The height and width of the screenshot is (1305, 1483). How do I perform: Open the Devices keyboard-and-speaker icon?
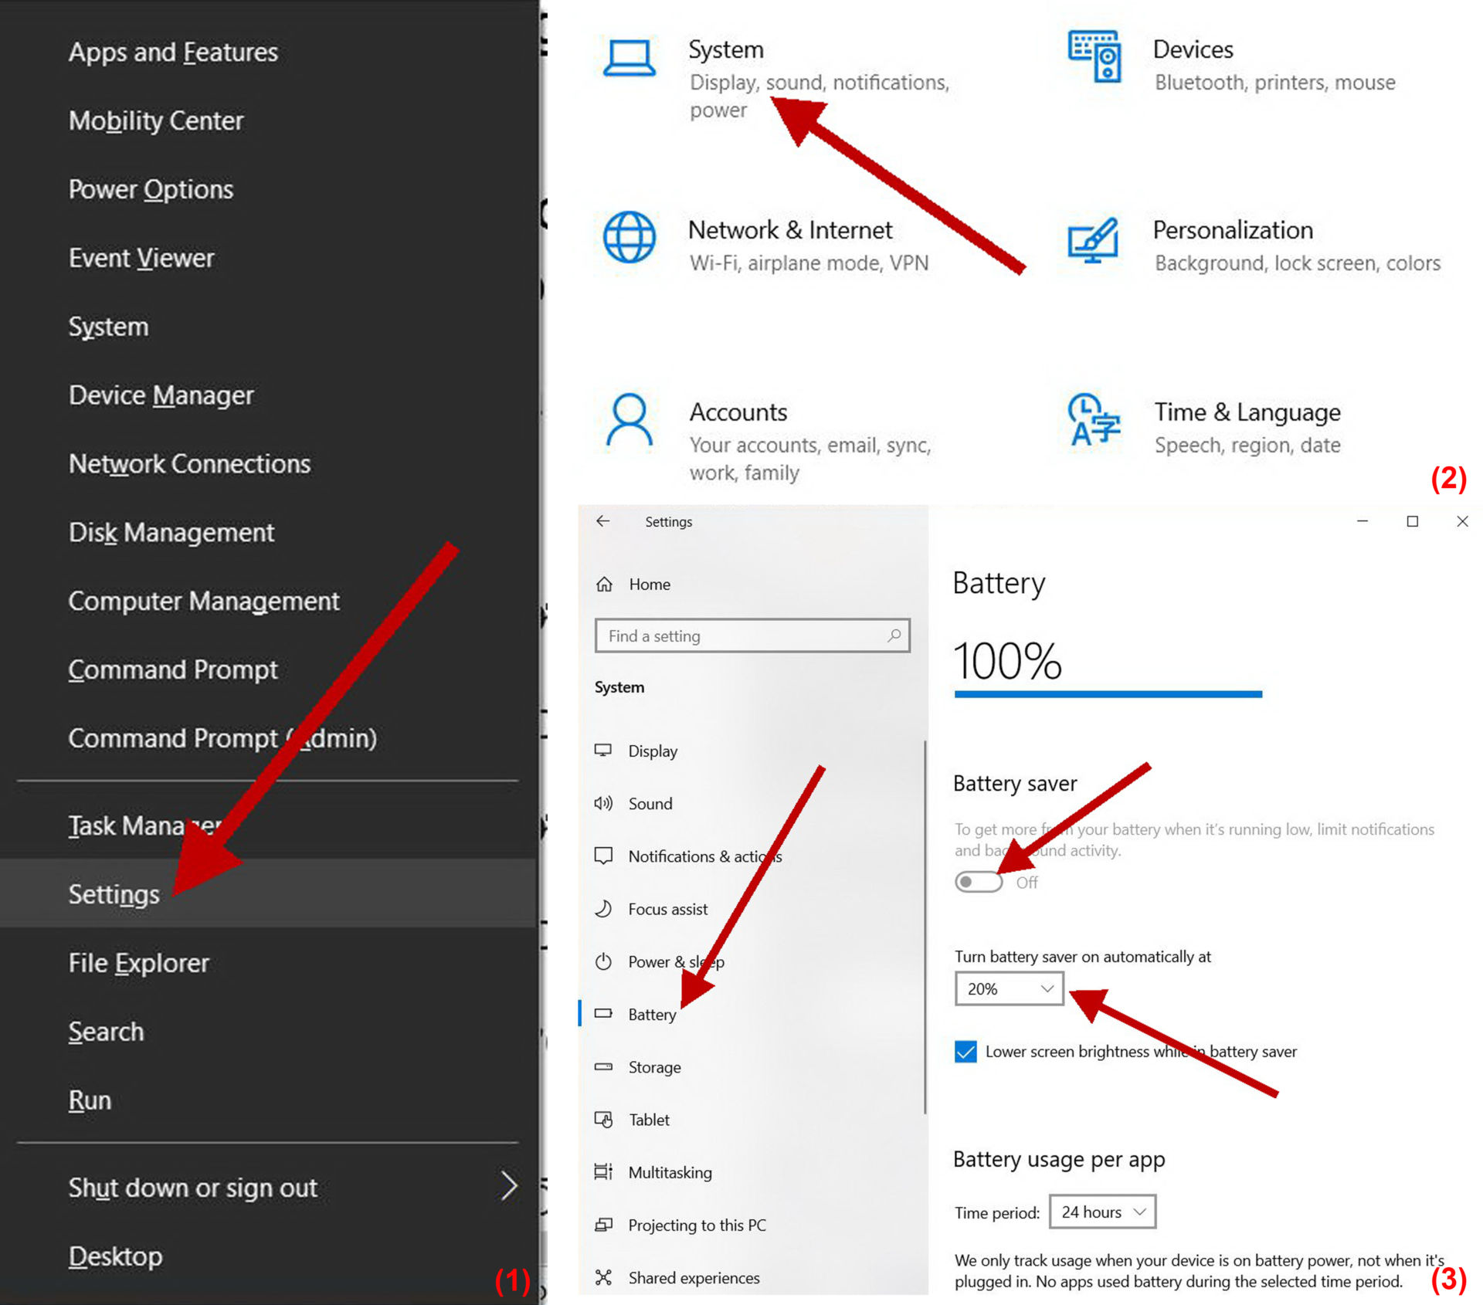click(1094, 56)
